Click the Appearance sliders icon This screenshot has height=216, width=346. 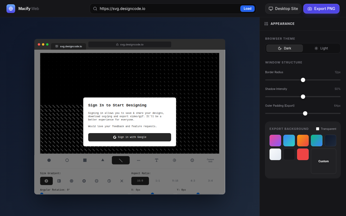pos(266,24)
